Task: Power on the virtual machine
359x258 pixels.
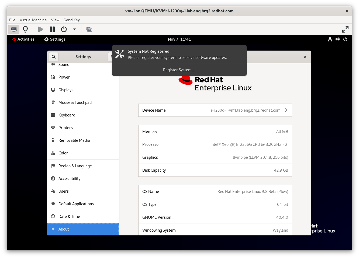Action: click(x=41, y=29)
